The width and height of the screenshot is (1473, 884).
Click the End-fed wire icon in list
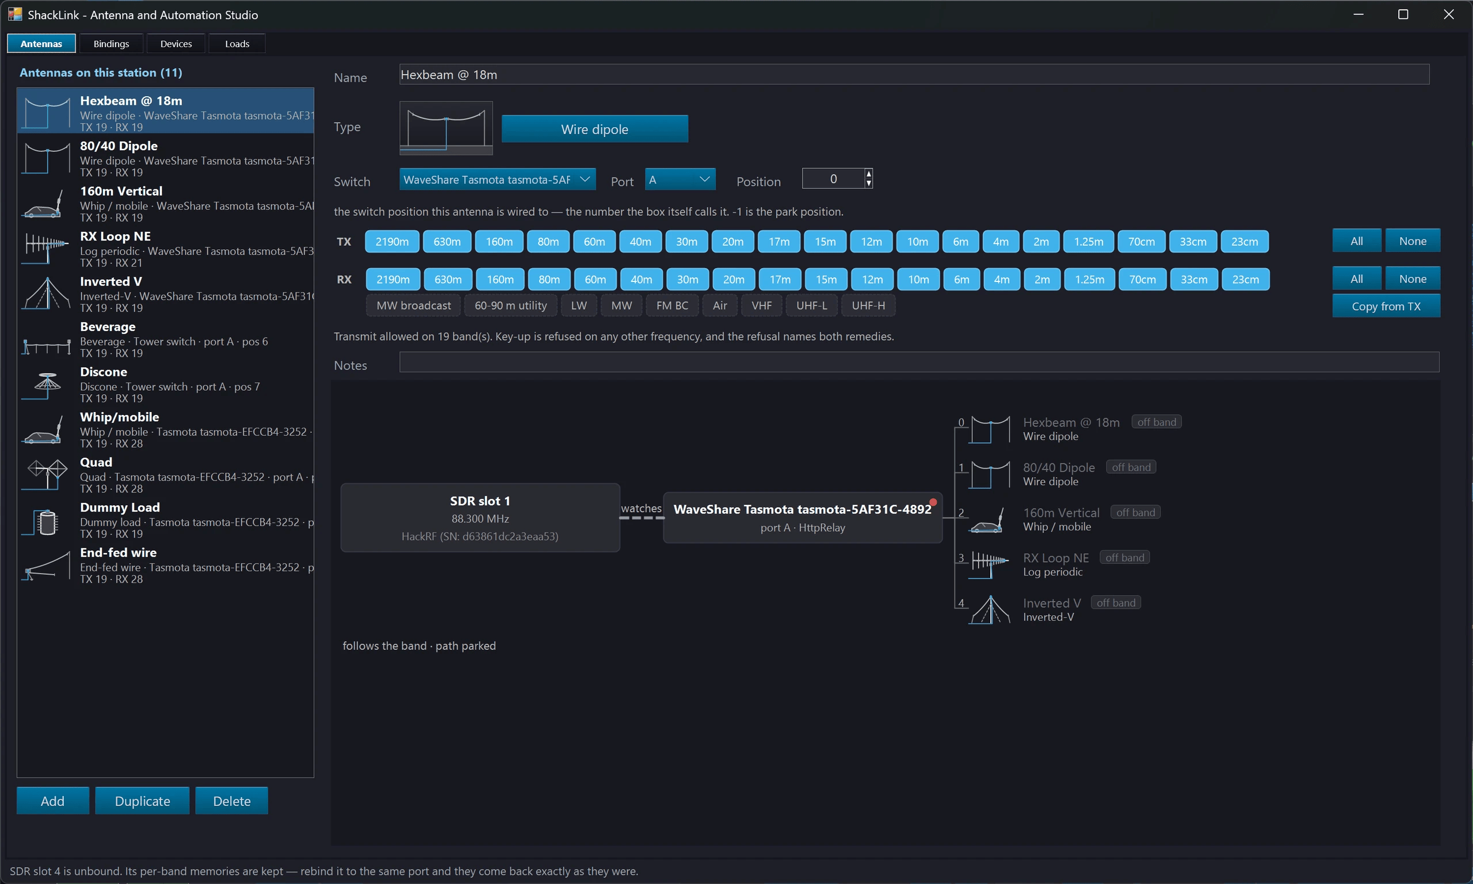coord(46,566)
